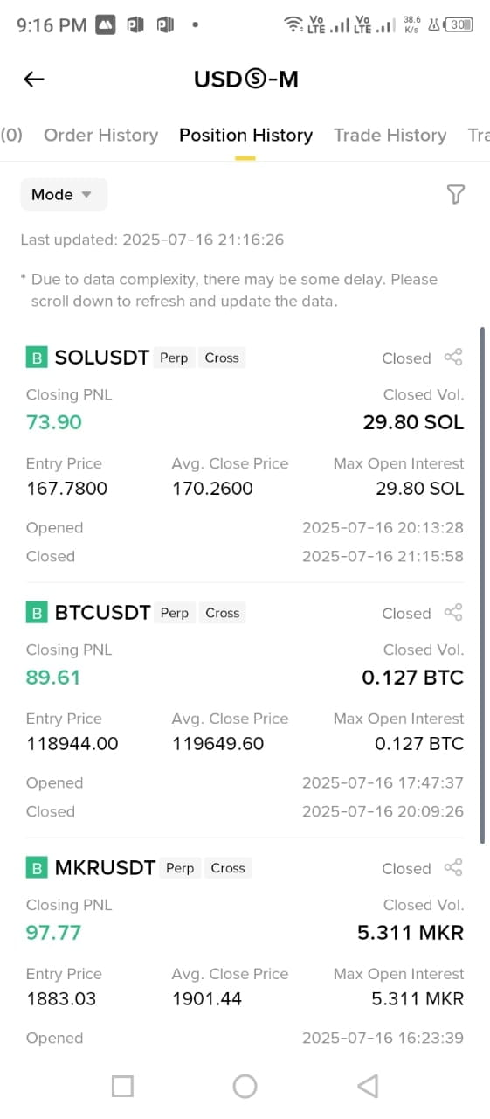Switch to Order History tab
This screenshot has height=1119, width=490.
click(x=100, y=135)
